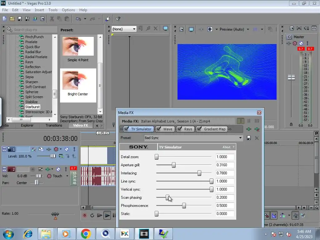Click the invert phase icon on audio track 2

click(40, 169)
